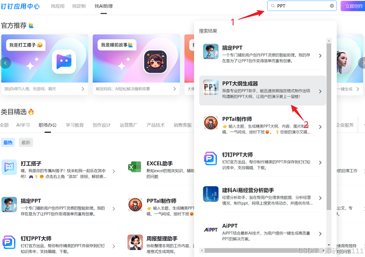Click 钉钉PPT大师 icon in search results
This screenshot has width=365, height=257.
coord(211,158)
